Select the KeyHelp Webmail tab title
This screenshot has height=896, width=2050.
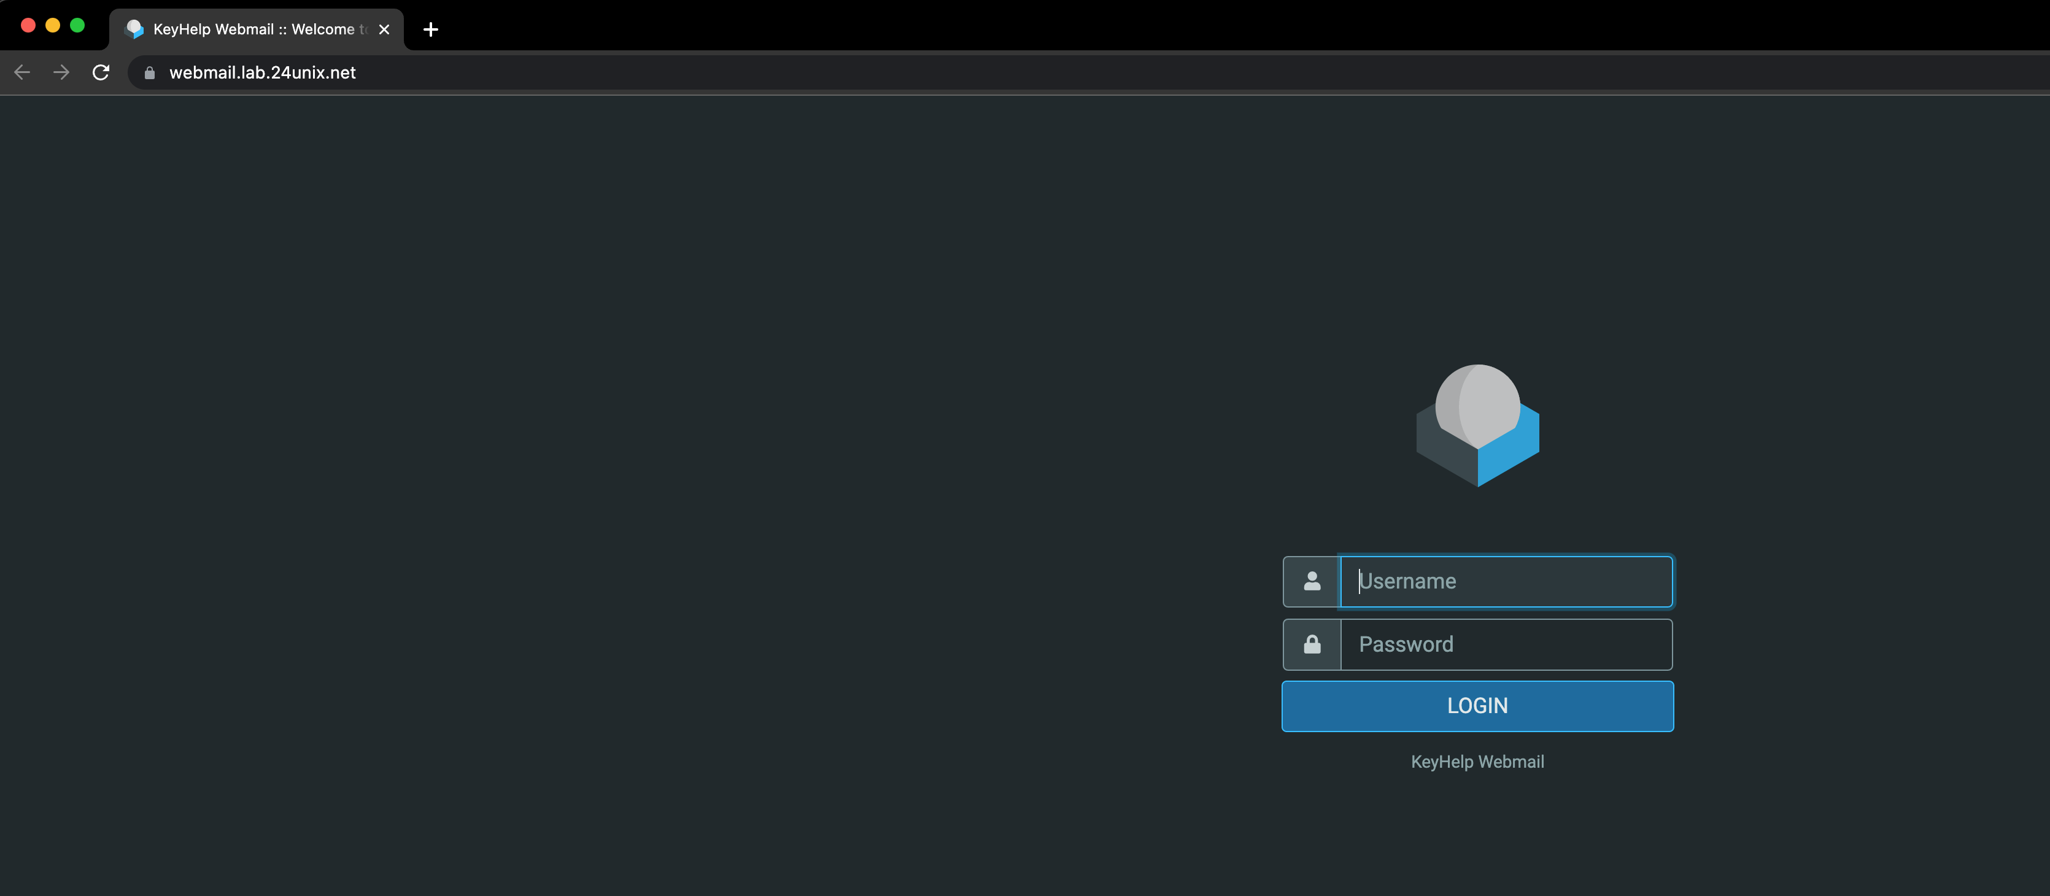[253, 29]
